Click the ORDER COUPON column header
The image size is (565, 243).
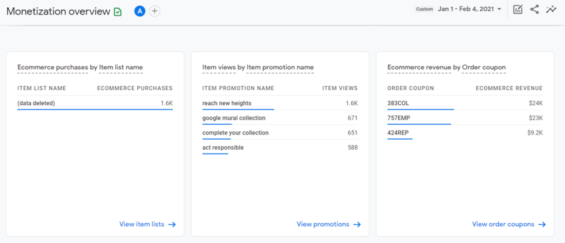(x=411, y=88)
